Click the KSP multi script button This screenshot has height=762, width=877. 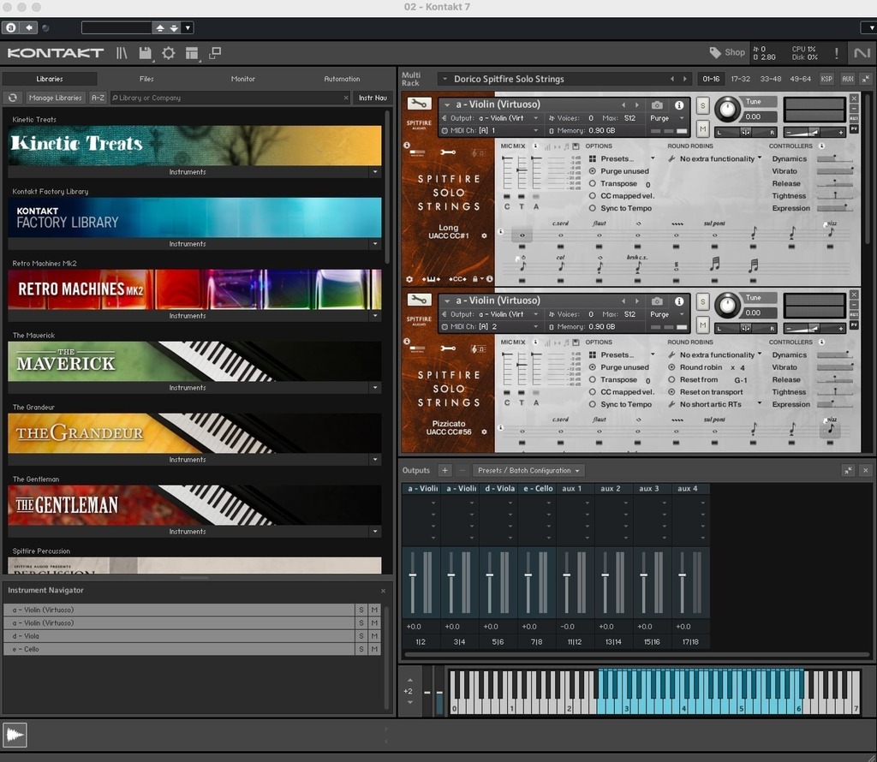point(826,79)
